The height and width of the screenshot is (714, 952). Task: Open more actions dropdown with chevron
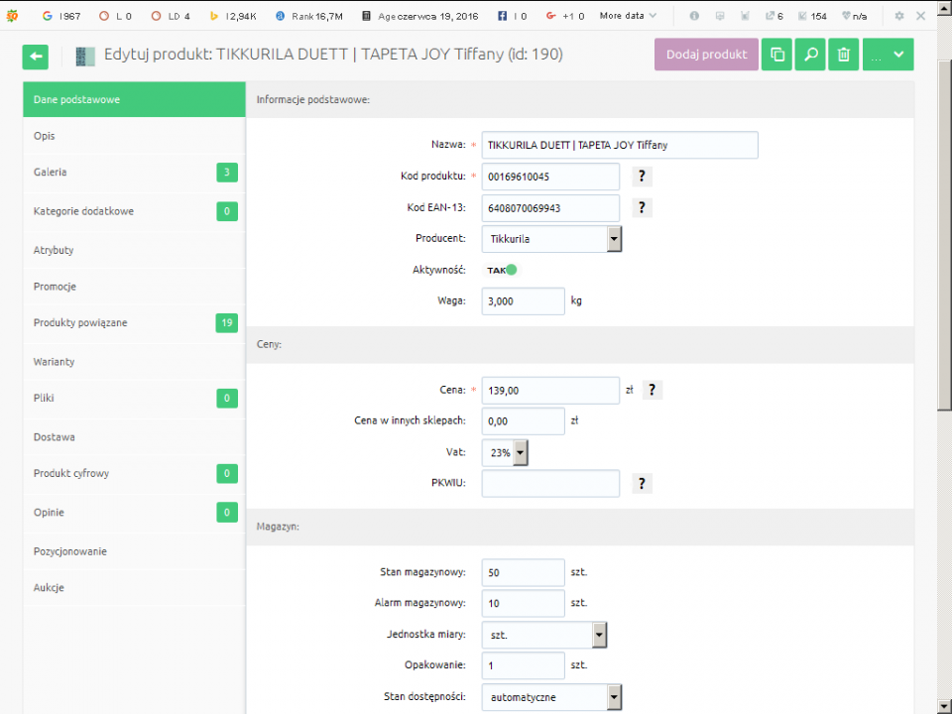(888, 55)
